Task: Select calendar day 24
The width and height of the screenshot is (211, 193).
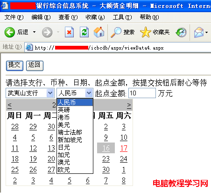Action: coord(124,159)
